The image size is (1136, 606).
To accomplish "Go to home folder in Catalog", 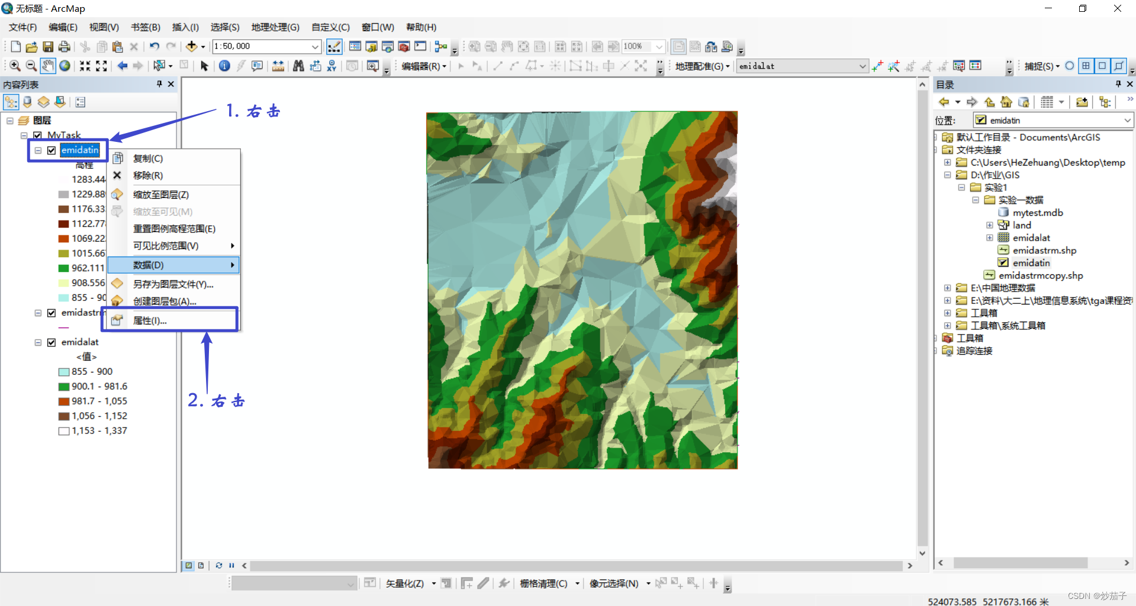I will point(1006,102).
